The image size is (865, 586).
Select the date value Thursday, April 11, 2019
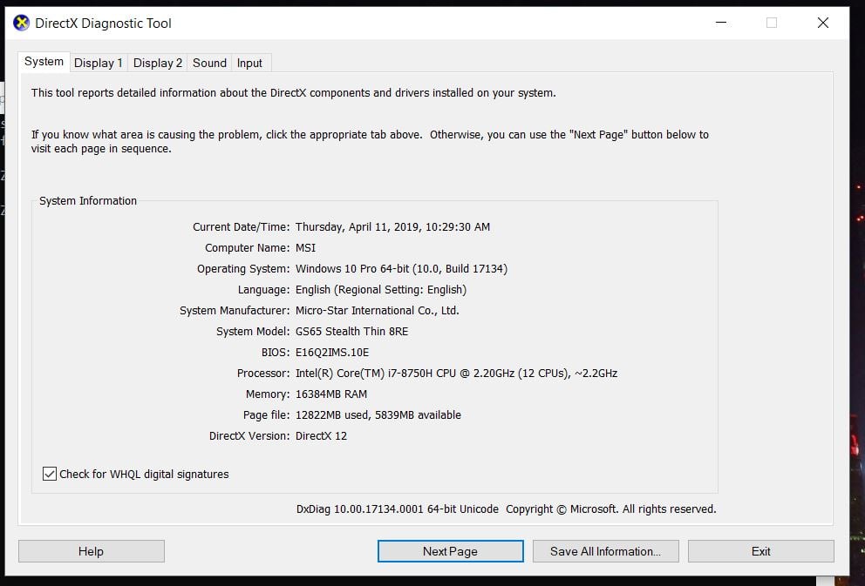392,227
